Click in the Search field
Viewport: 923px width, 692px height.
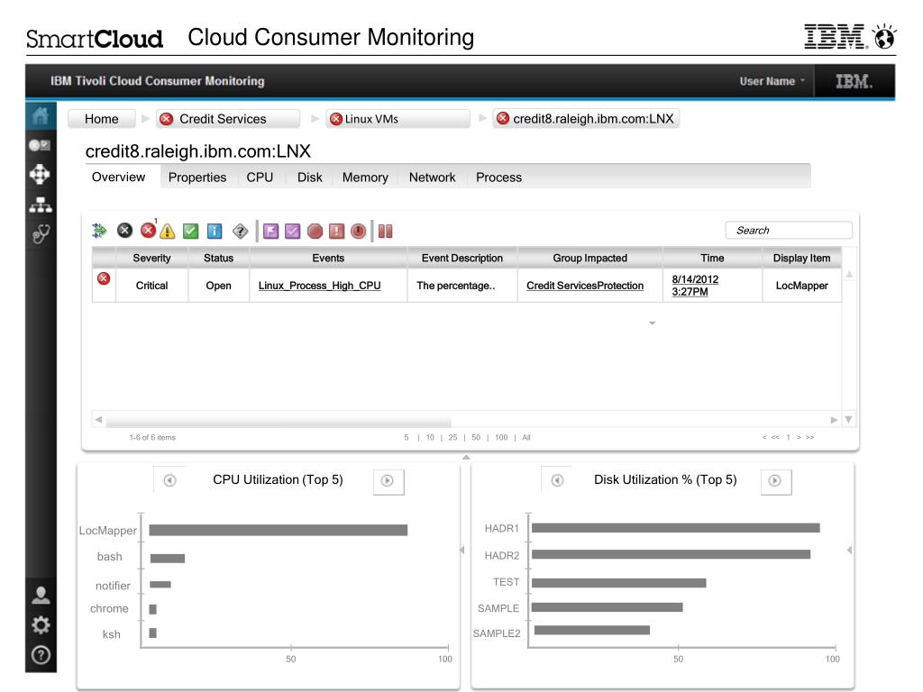click(789, 230)
